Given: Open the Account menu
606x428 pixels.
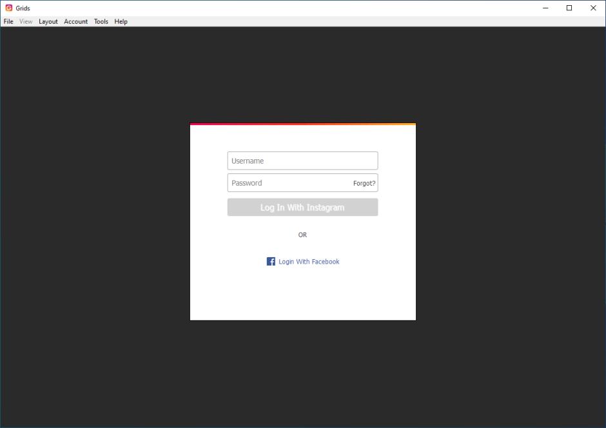Looking at the screenshot, I should 76,22.
